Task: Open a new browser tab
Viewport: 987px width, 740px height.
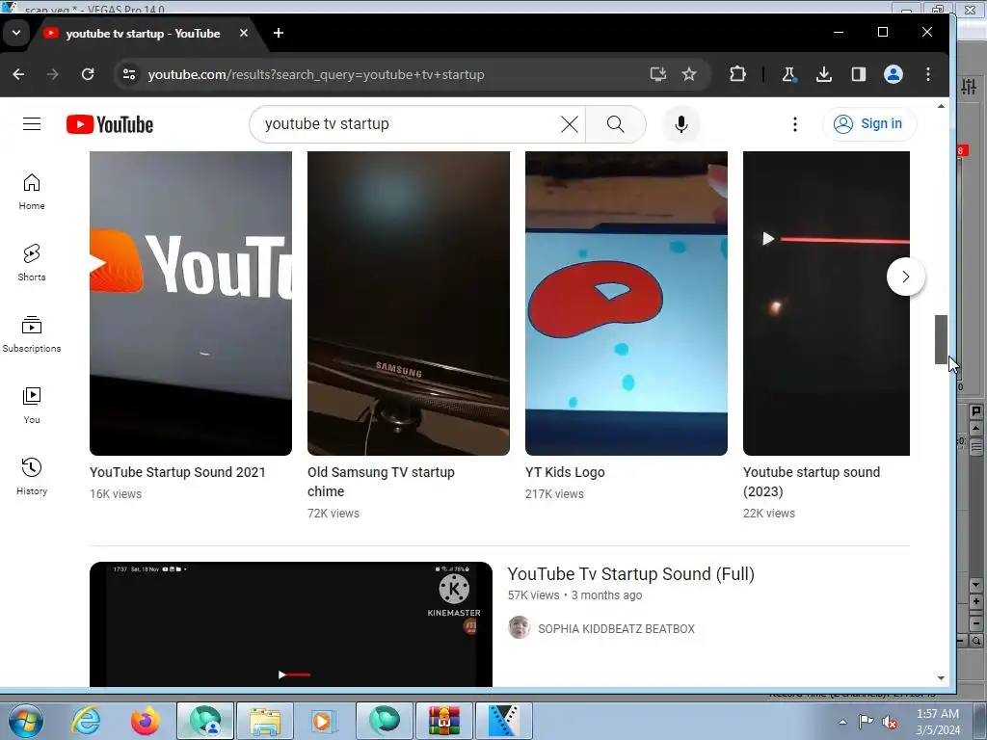Action: tap(279, 33)
